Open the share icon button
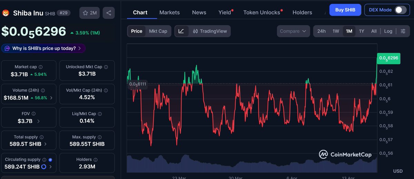Screen dimensions: 414x179 (x=109, y=13)
